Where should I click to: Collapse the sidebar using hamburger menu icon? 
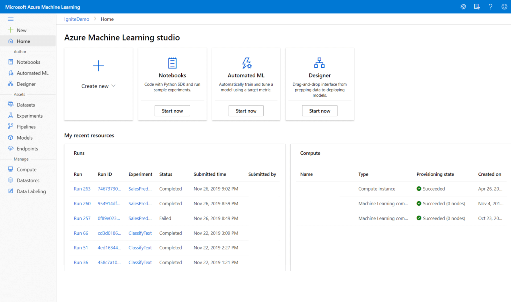tap(11, 19)
